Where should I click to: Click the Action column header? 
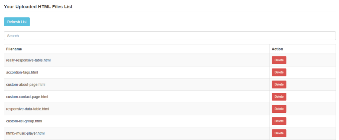click(x=277, y=49)
